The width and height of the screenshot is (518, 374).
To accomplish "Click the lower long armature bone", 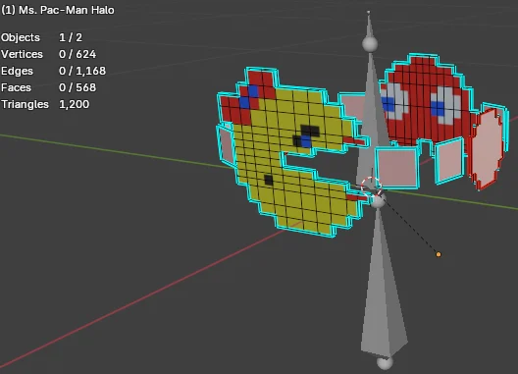I will tap(383, 285).
